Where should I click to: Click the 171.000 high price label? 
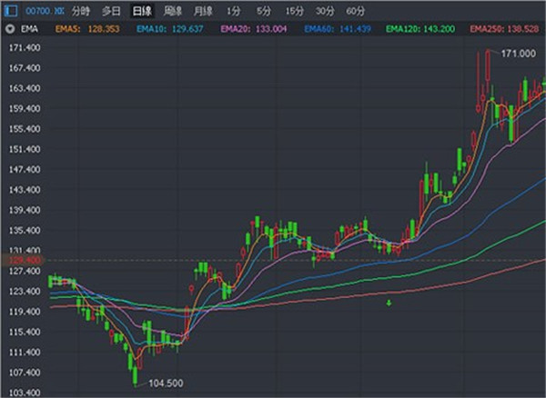(519, 54)
